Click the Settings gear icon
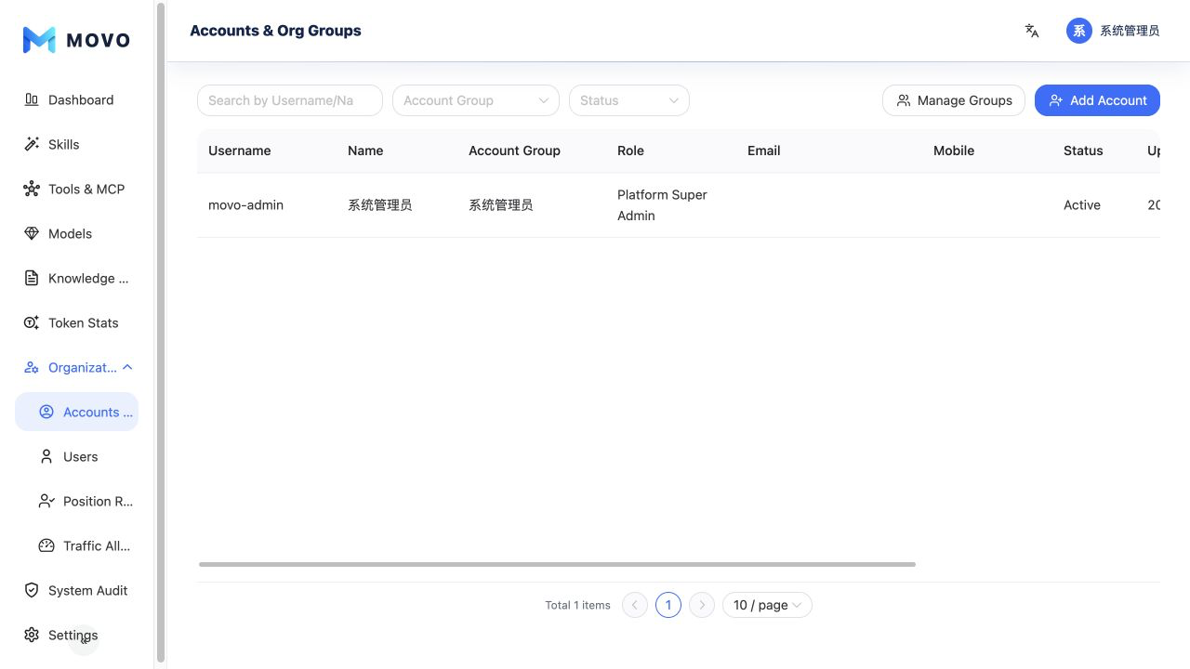 point(32,635)
